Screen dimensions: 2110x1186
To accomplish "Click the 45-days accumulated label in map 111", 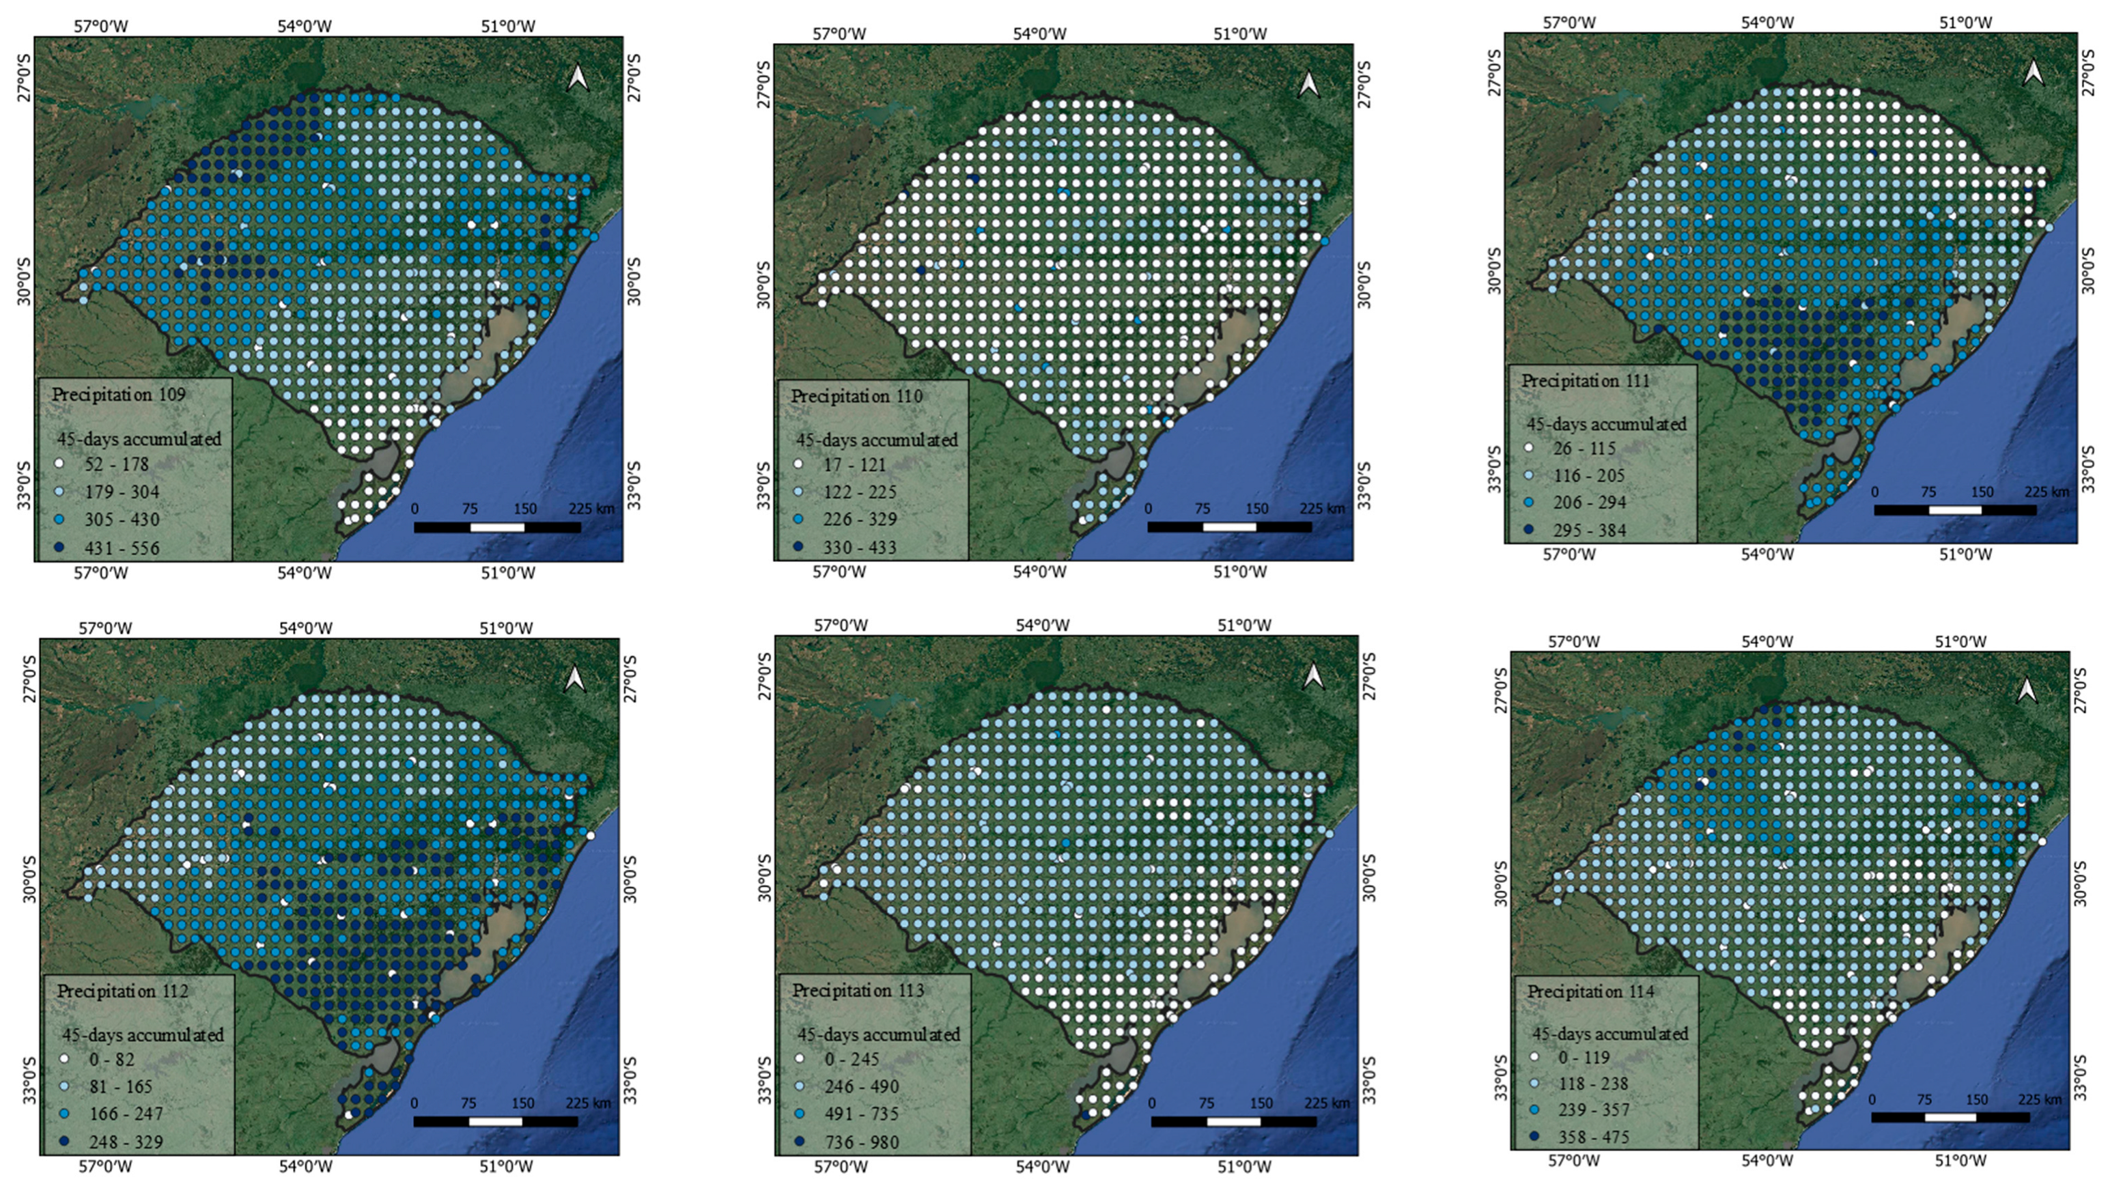I will [1605, 424].
